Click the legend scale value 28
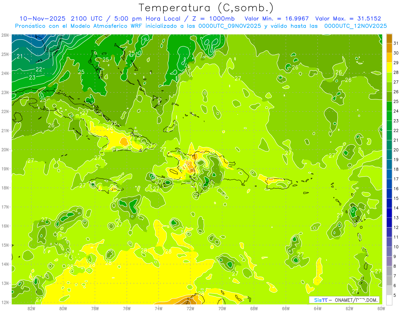The height and width of the screenshot is (313, 405). coord(396,72)
